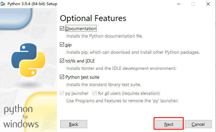Click the tcl/tk and IDLE label
The height and width of the screenshot is (132, 216).
click(x=80, y=61)
